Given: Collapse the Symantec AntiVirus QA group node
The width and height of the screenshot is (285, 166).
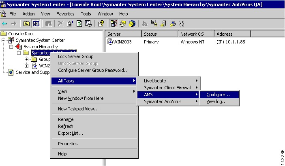Looking at the screenshot, I should coord(19,53).
